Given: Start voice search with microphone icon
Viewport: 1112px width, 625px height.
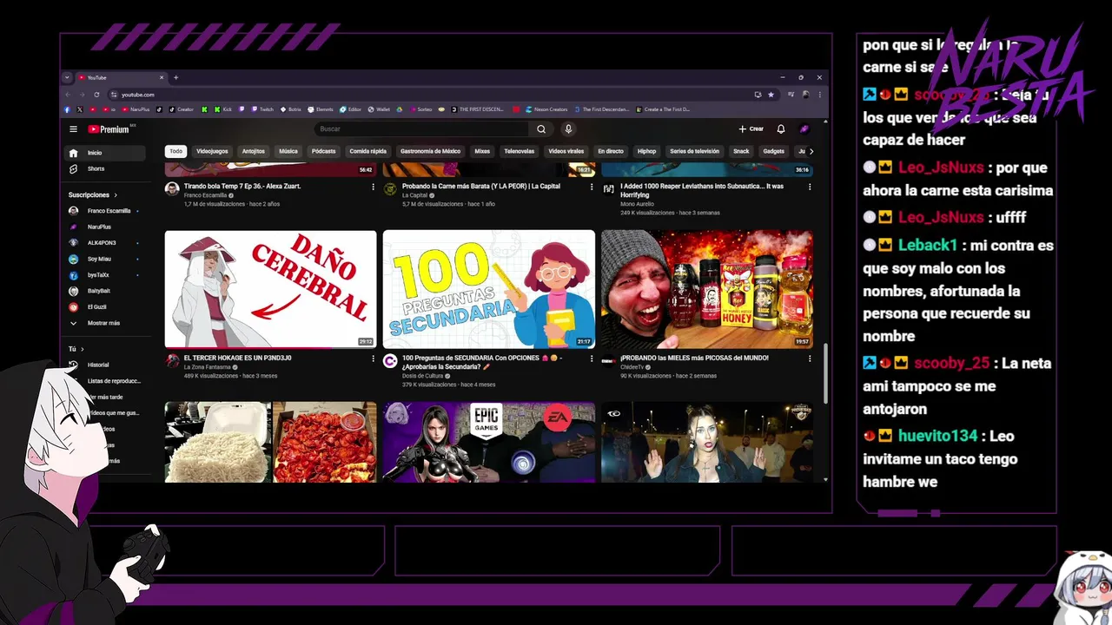Looking at the screenshot, I should tap(568, 129).
